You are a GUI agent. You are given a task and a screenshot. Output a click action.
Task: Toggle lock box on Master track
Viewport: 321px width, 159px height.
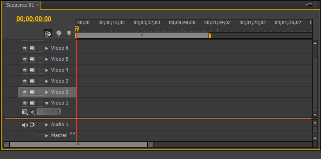point(41,136)
